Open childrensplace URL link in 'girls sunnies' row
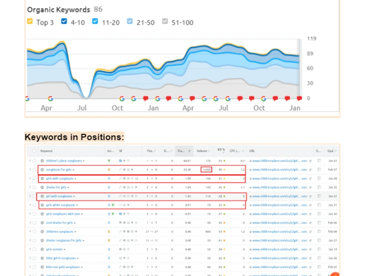 click(280, 249)
